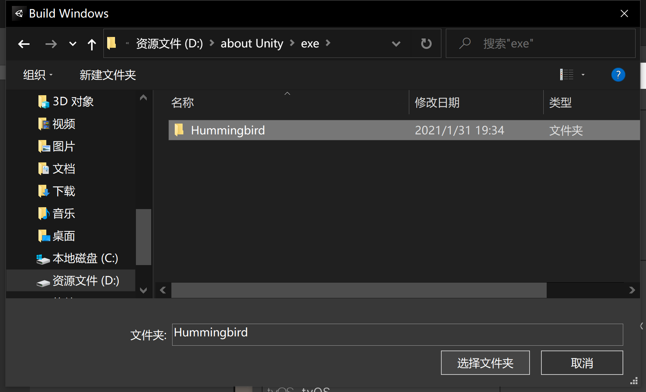
Task: Open the help question mark icon
Action: click(618, 75)
